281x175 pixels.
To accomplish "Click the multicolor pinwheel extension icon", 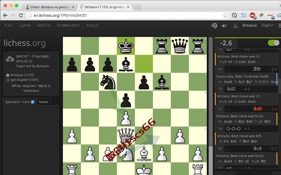I will 262,15.
